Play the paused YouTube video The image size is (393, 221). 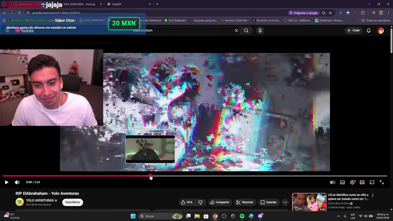click(6, 182)
